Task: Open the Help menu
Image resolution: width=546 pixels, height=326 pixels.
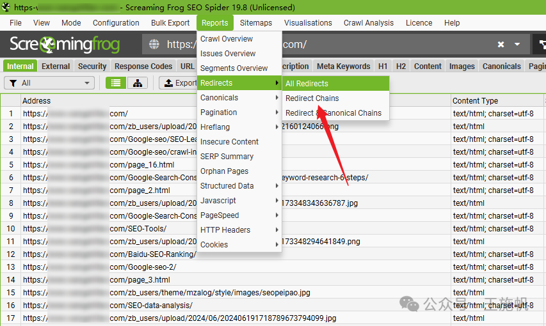Action: point(452,22)
